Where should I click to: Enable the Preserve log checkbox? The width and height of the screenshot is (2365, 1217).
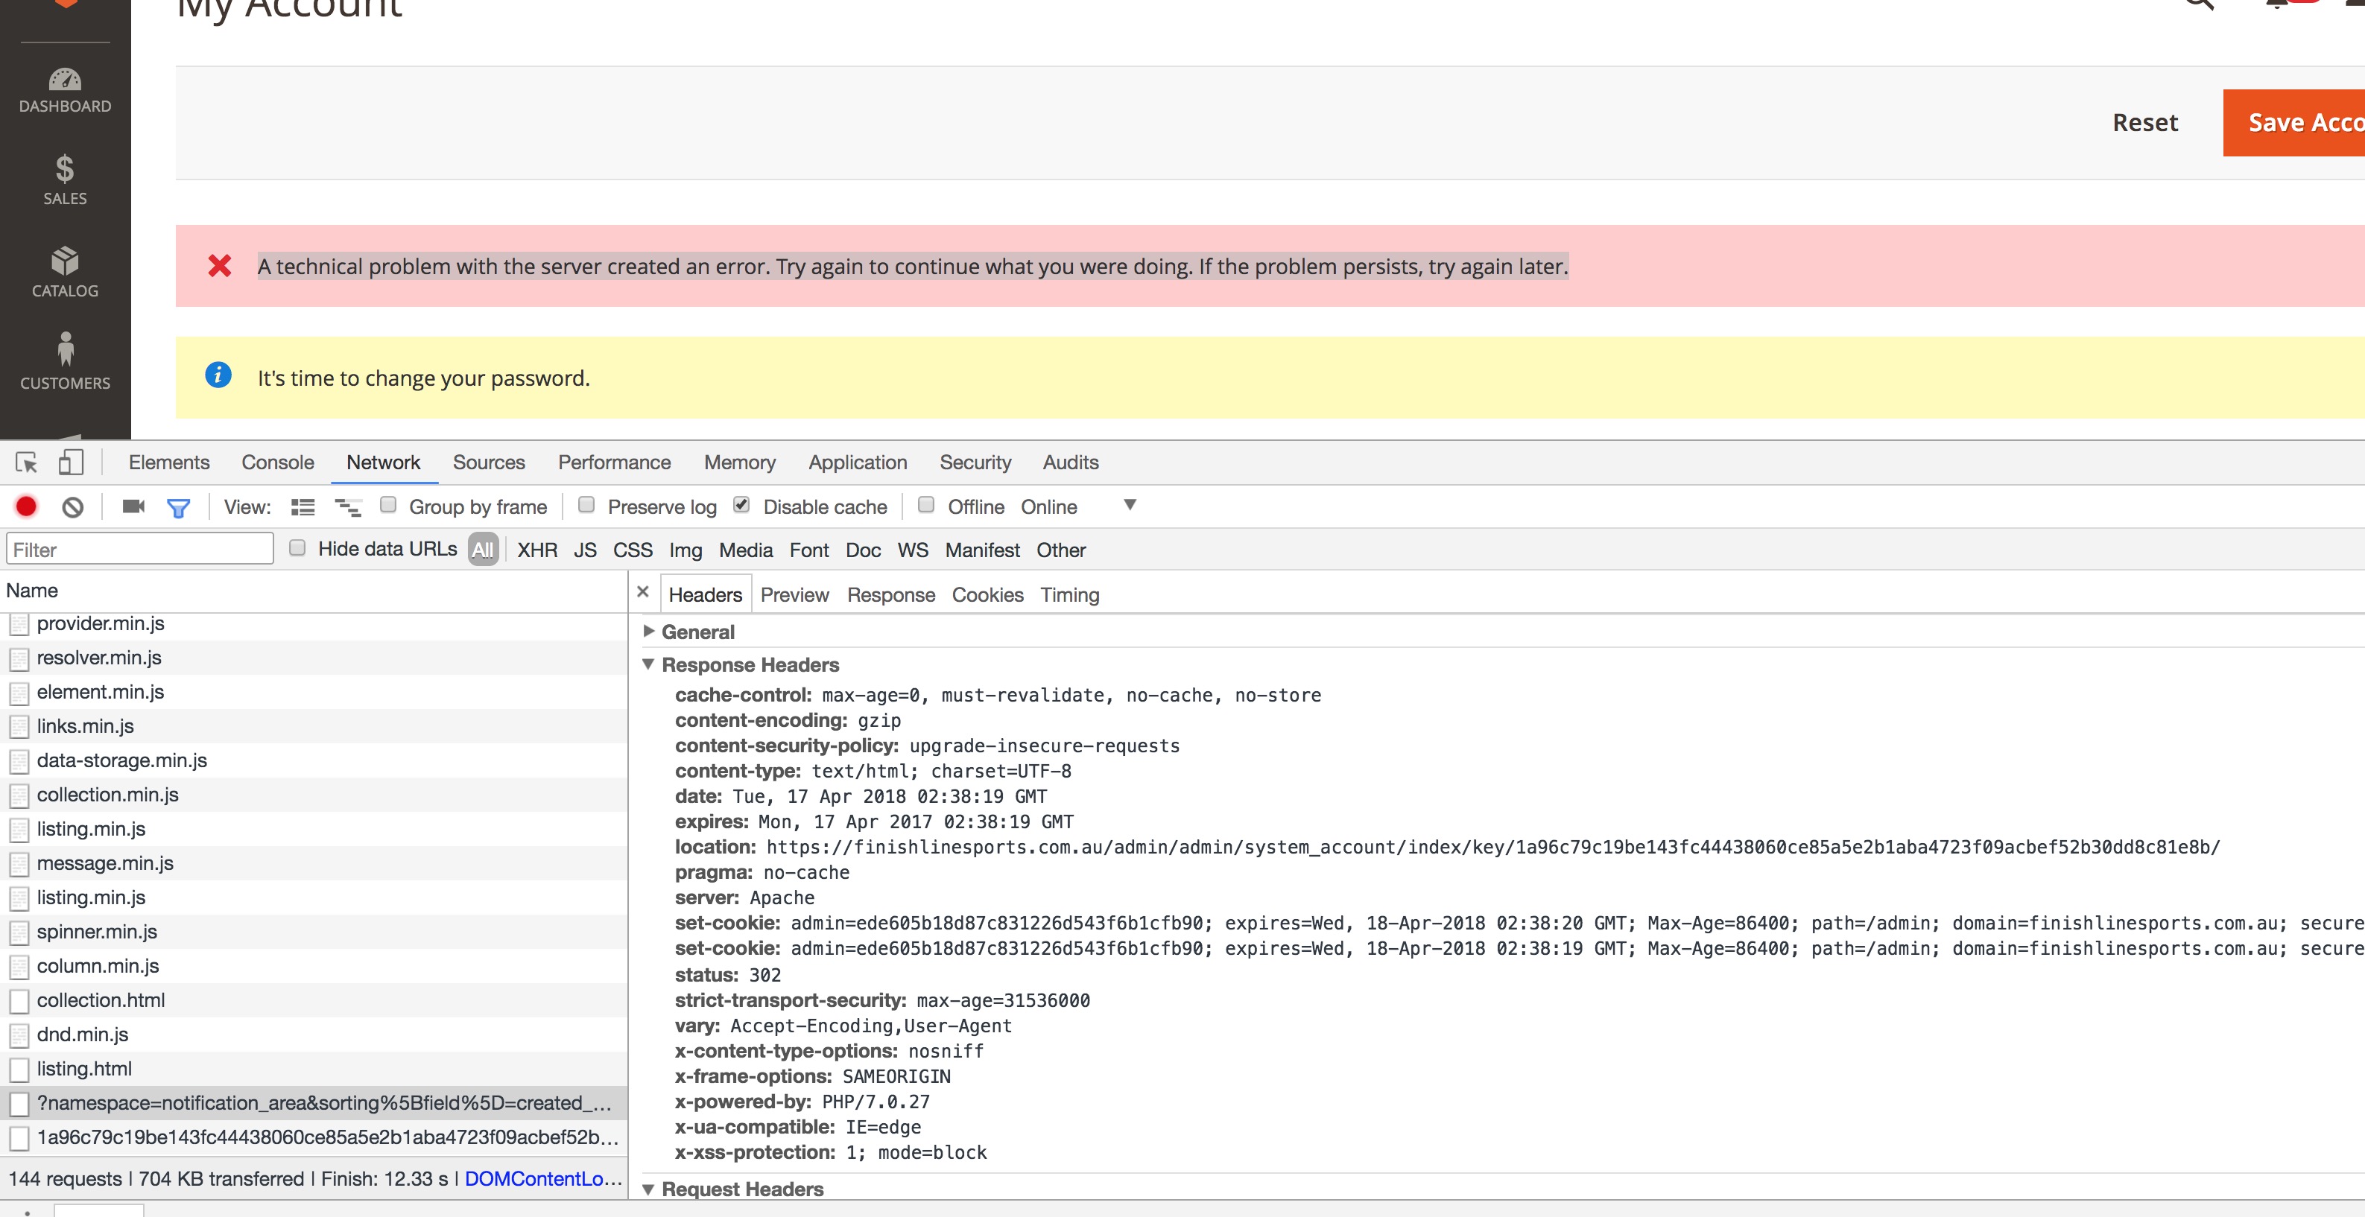586,505
